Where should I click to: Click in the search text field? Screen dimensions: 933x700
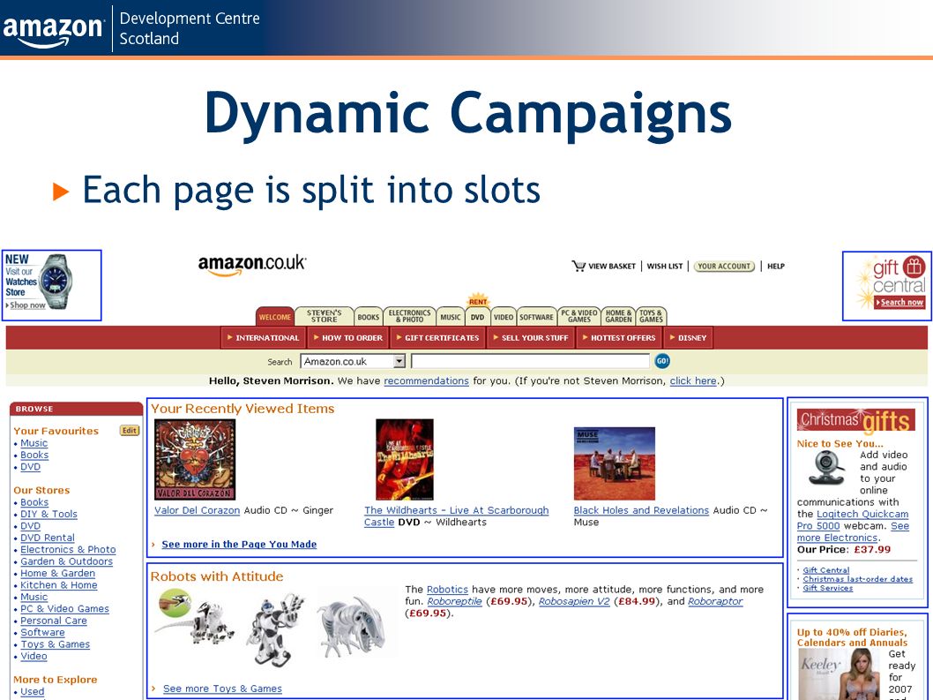[x=530, y=361]
